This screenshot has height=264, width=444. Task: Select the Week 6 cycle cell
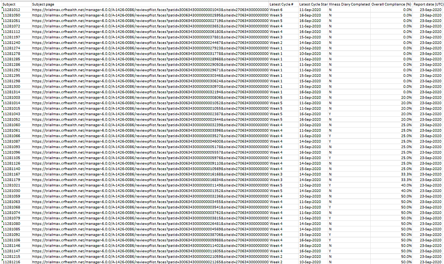(276, 10)
